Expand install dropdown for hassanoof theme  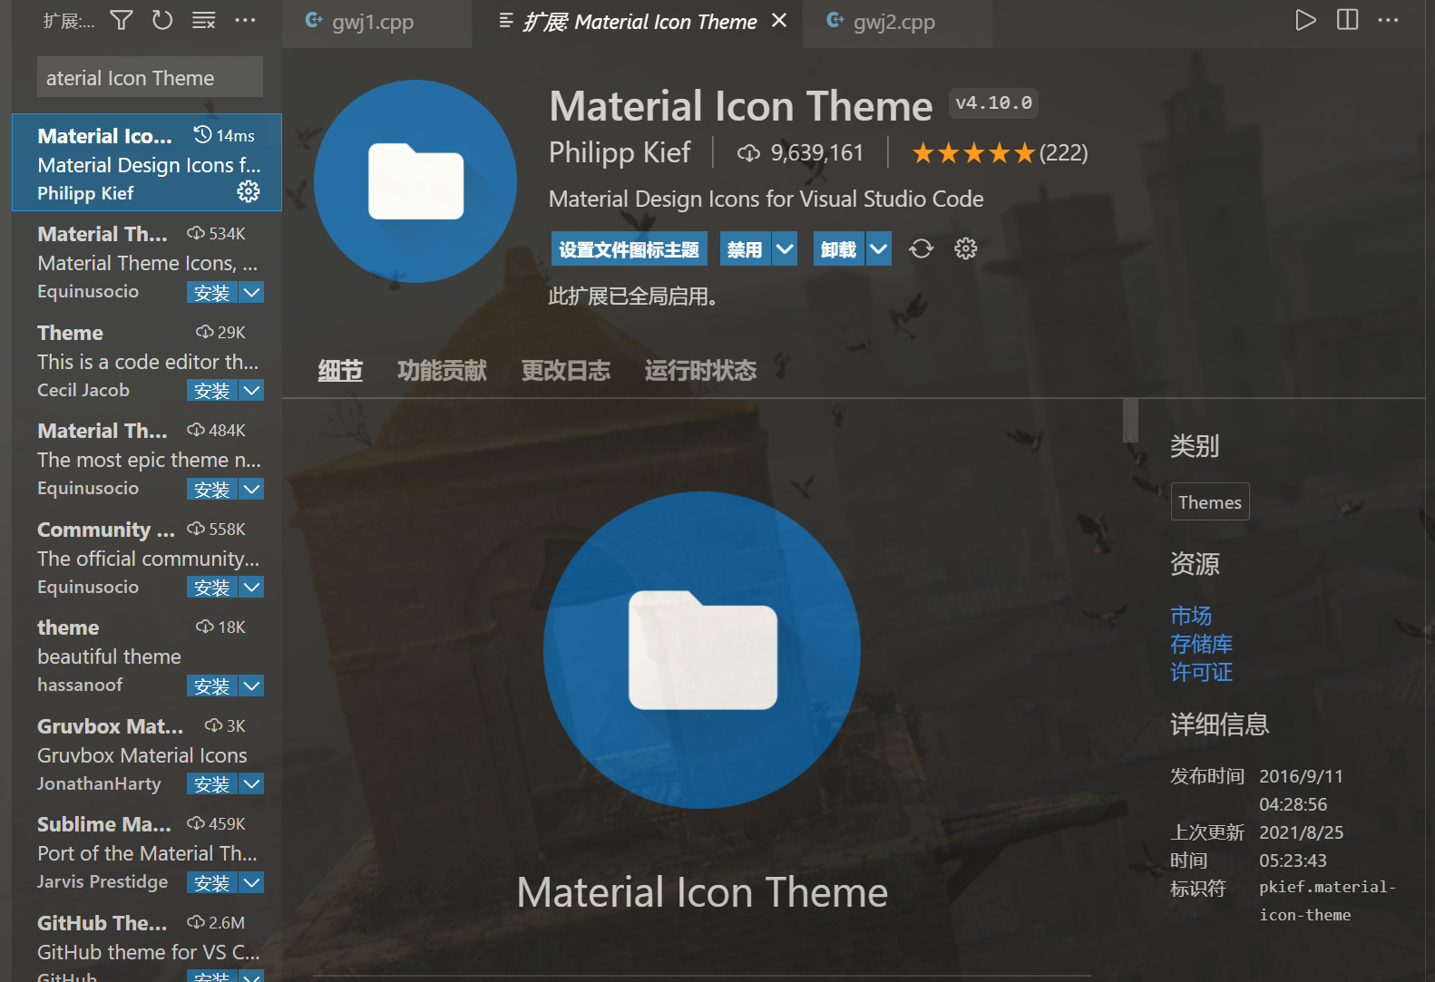[252, 685]
